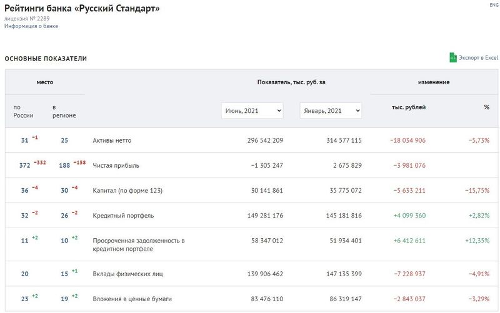Click Просроченная задолженность в кредитном портфеле

coord(139,244)
